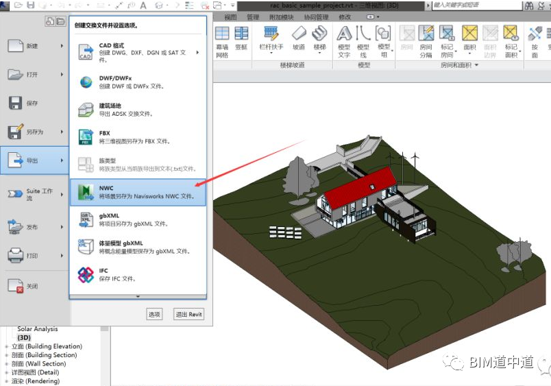551x386 pixels.
Task: Open the 修改 ribbon tab
Action: [x=345, y=17]
